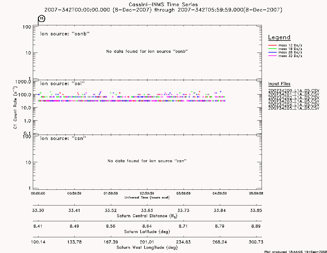Click the 01:59:59 time tick label
Image resolution: width=327 pixels, height=253 pixels.
click(111, 193)
